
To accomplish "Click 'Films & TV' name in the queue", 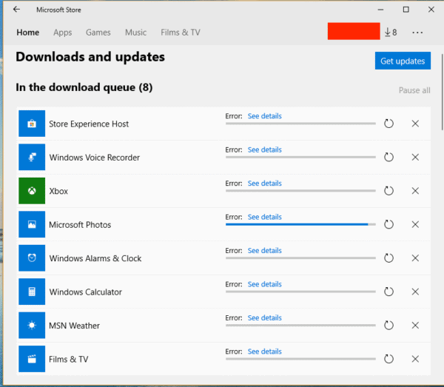I will tap(69, 360).
